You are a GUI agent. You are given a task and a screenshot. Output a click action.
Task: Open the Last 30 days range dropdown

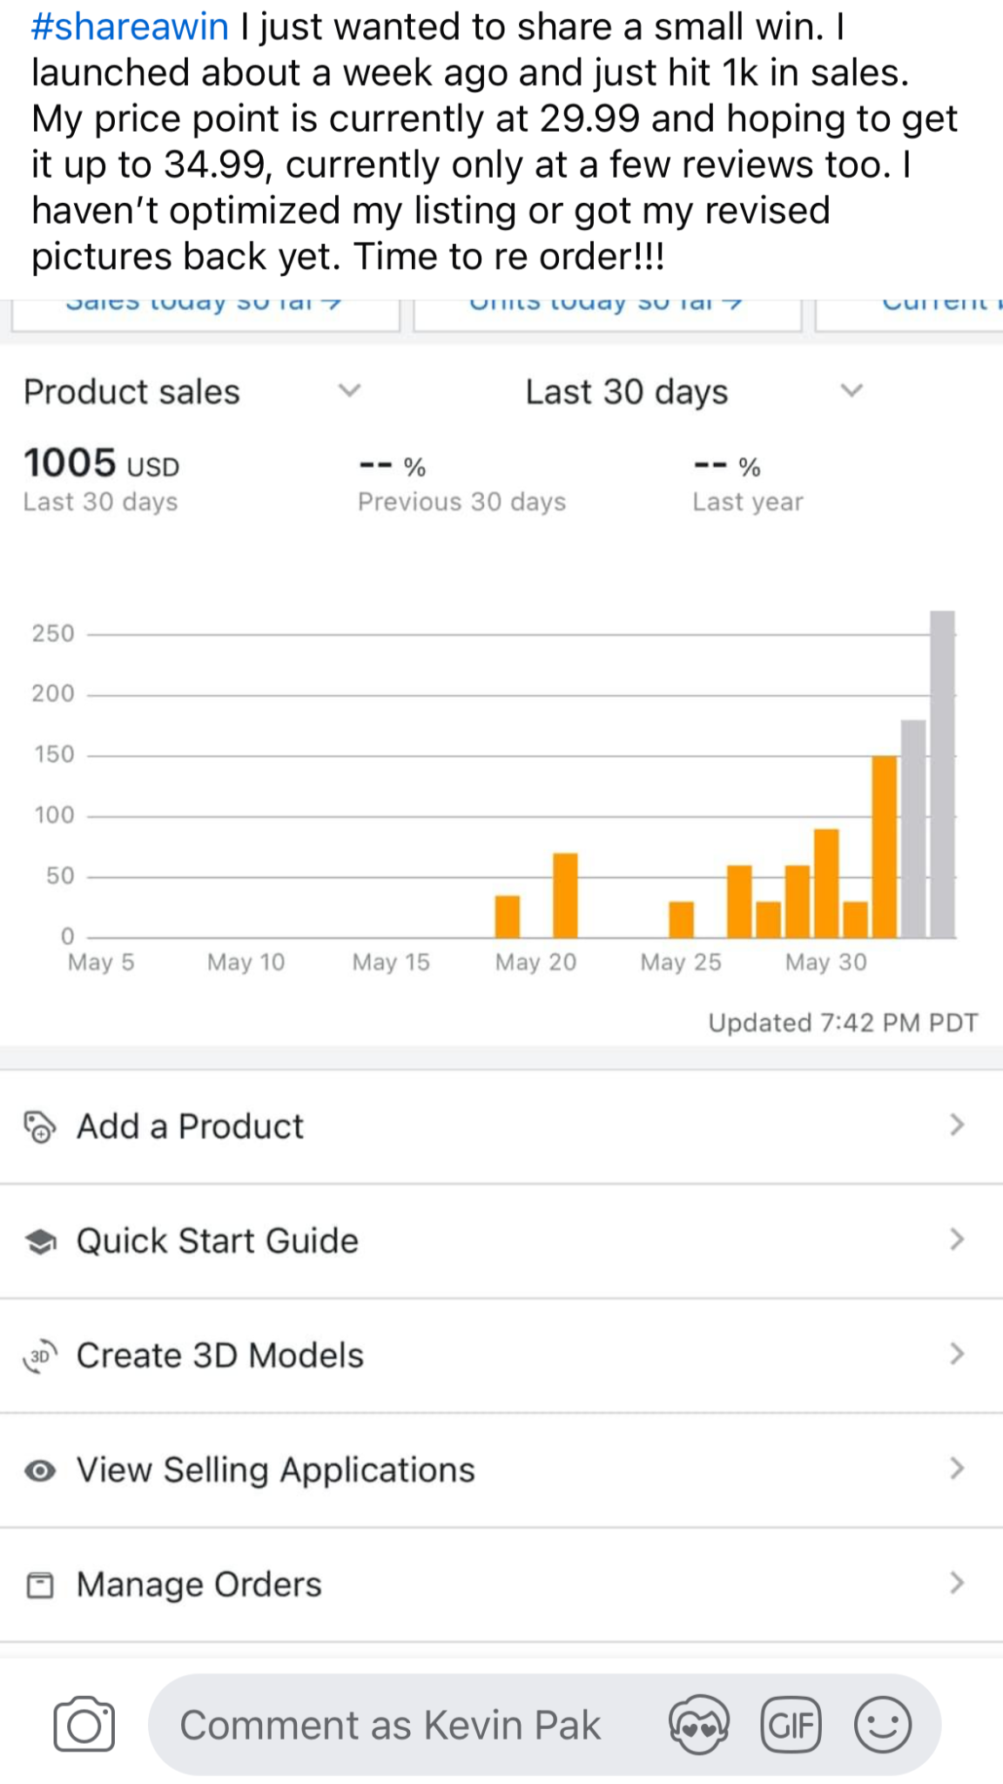pyautogui.click(x=851, y=391)
